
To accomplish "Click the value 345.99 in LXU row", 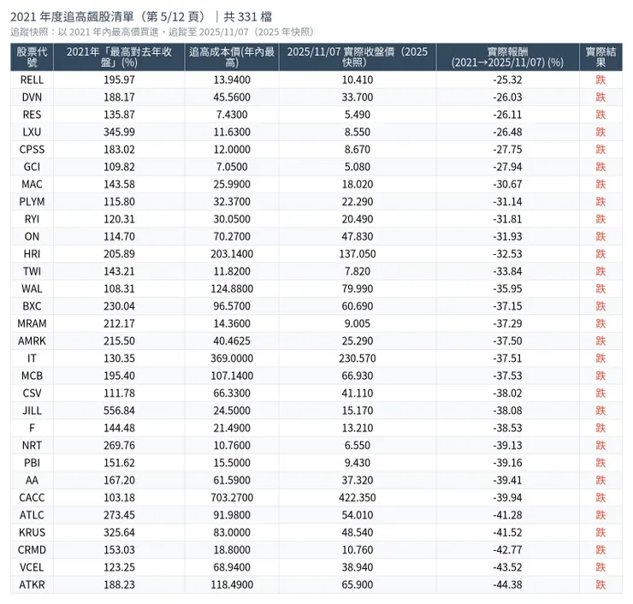I will (x=119, y=132).
